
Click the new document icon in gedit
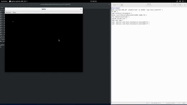pyautogui.click(x=122, y=5)
